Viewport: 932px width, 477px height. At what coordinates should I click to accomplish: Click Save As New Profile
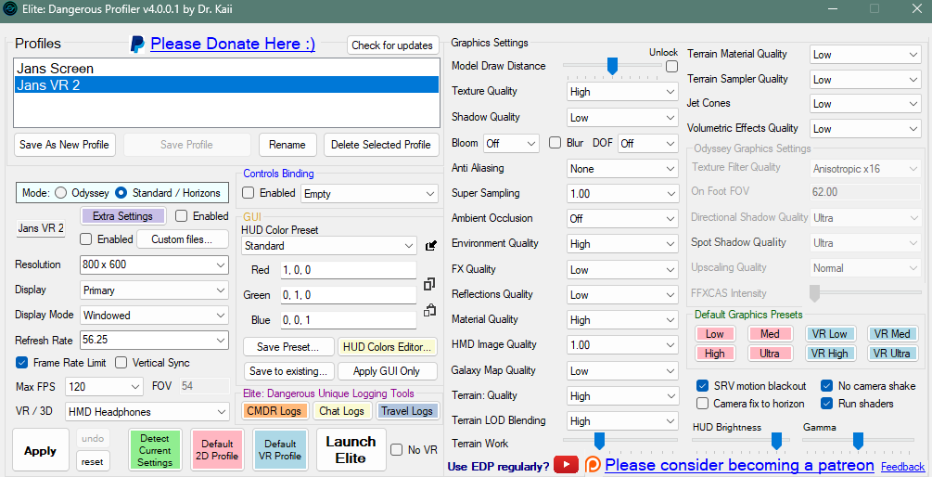(x=64, y=145)
